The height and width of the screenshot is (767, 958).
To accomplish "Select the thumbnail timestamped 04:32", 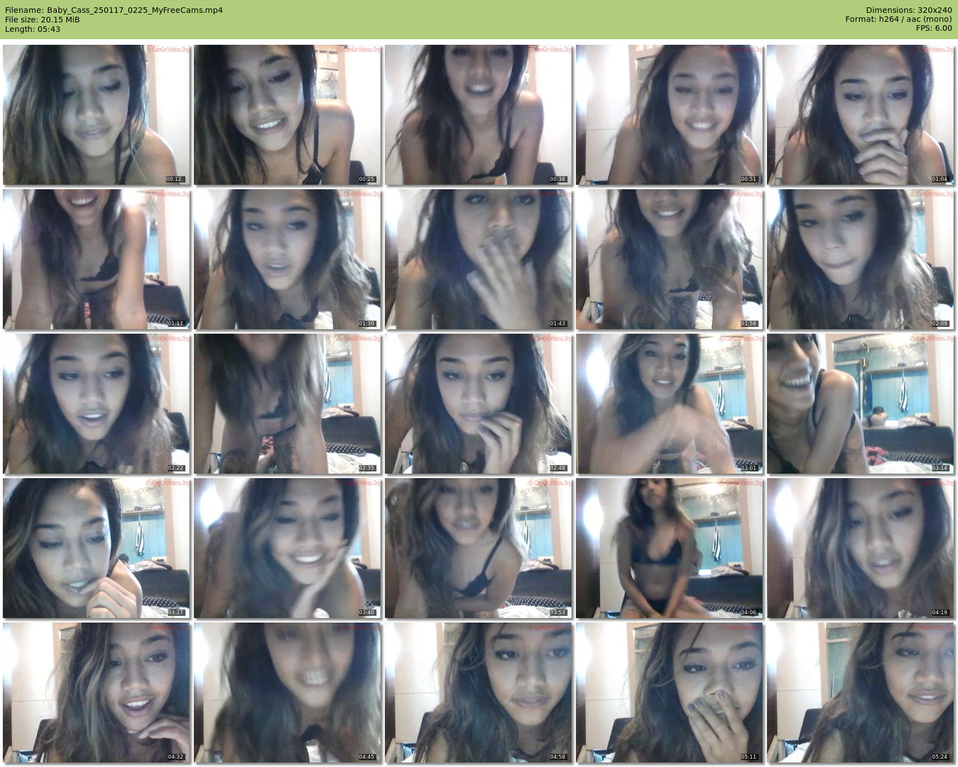I will click(96, 693).
